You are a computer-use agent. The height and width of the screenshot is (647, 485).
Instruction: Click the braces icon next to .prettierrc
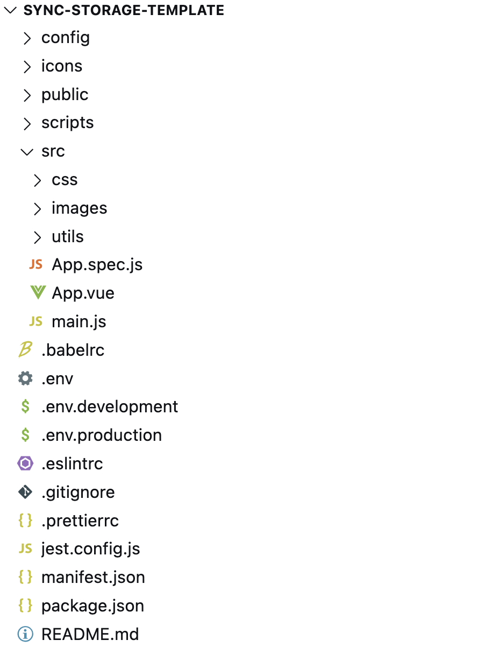[x=25, y=521]
